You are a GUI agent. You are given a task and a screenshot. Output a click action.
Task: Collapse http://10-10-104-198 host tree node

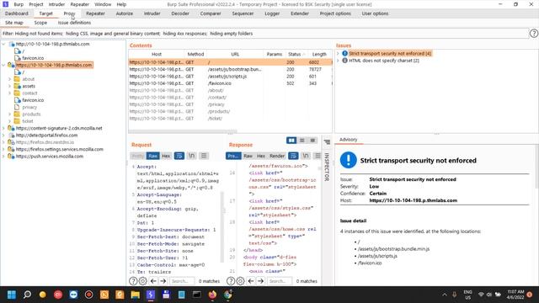[3, 44]
